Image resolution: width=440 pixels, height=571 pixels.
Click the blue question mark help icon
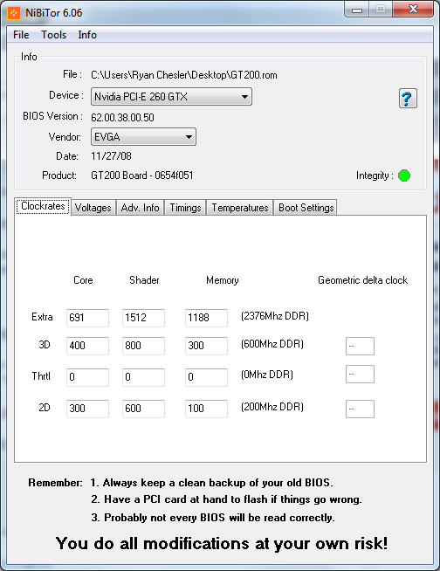pos(408,98)
